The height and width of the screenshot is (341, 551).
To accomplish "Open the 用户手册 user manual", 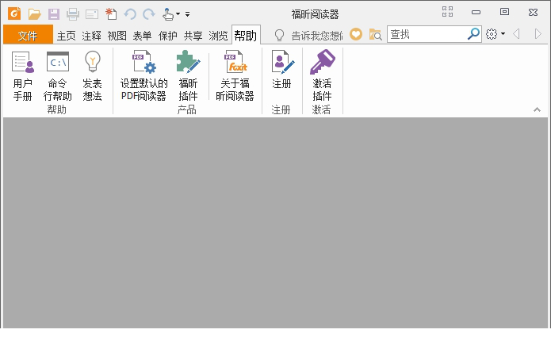I will [x=23, y=76].
